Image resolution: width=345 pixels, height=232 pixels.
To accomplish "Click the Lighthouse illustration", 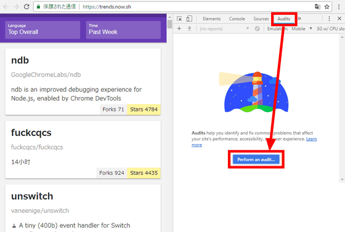I will click(x=253, y=92).
